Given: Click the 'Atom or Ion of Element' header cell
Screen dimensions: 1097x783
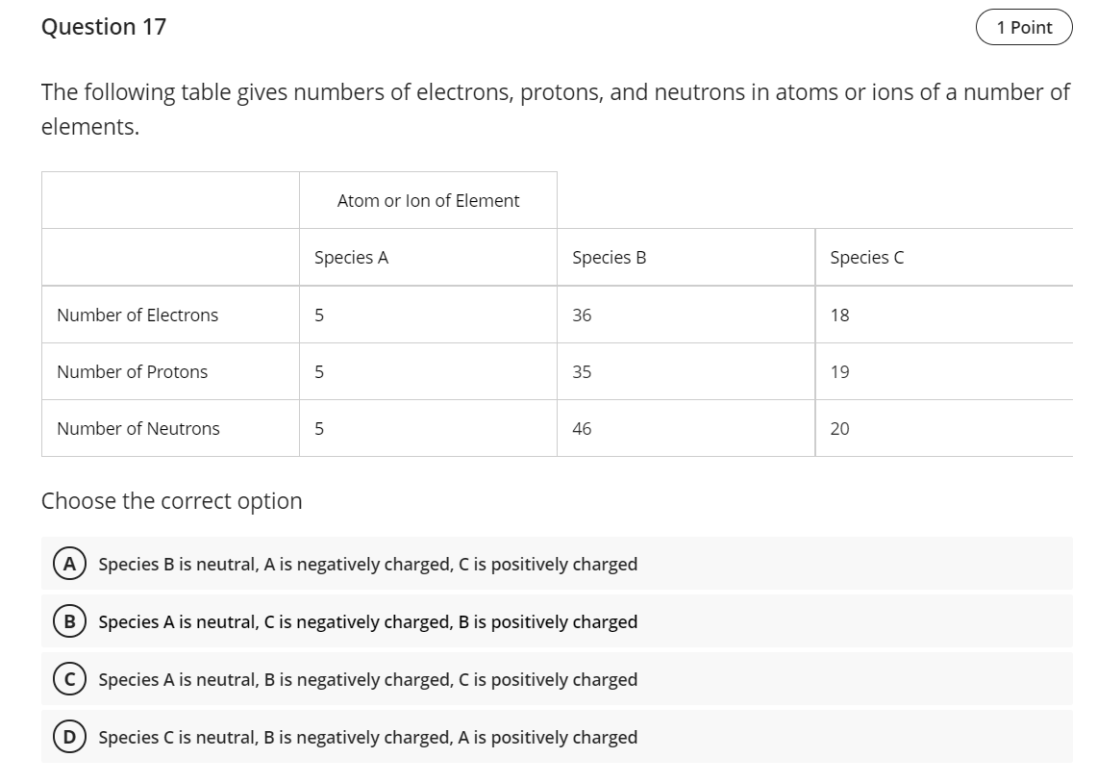Looking at the screenshot, I should [x=428, y=201].
